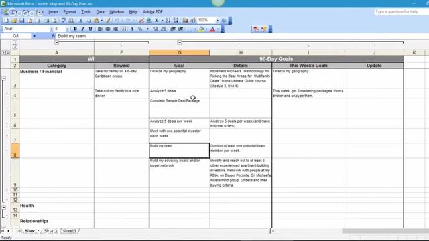Paste from clipboard icon

pyautogui.click(x=96, y=21)
